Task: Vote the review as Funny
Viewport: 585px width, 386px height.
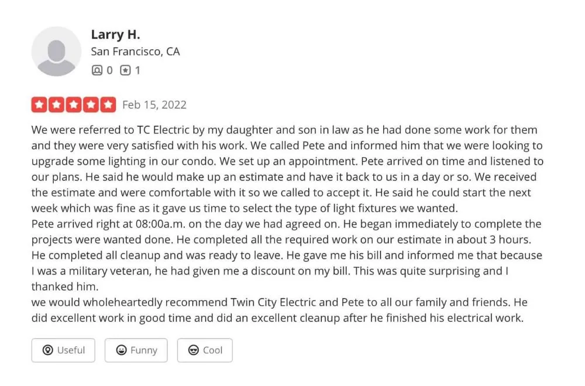Action: point(136,350)
